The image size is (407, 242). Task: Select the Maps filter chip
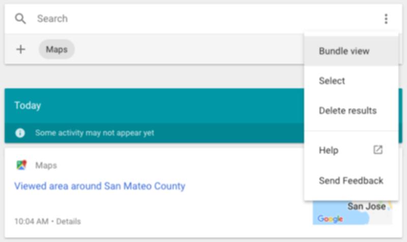click(56, 49)
